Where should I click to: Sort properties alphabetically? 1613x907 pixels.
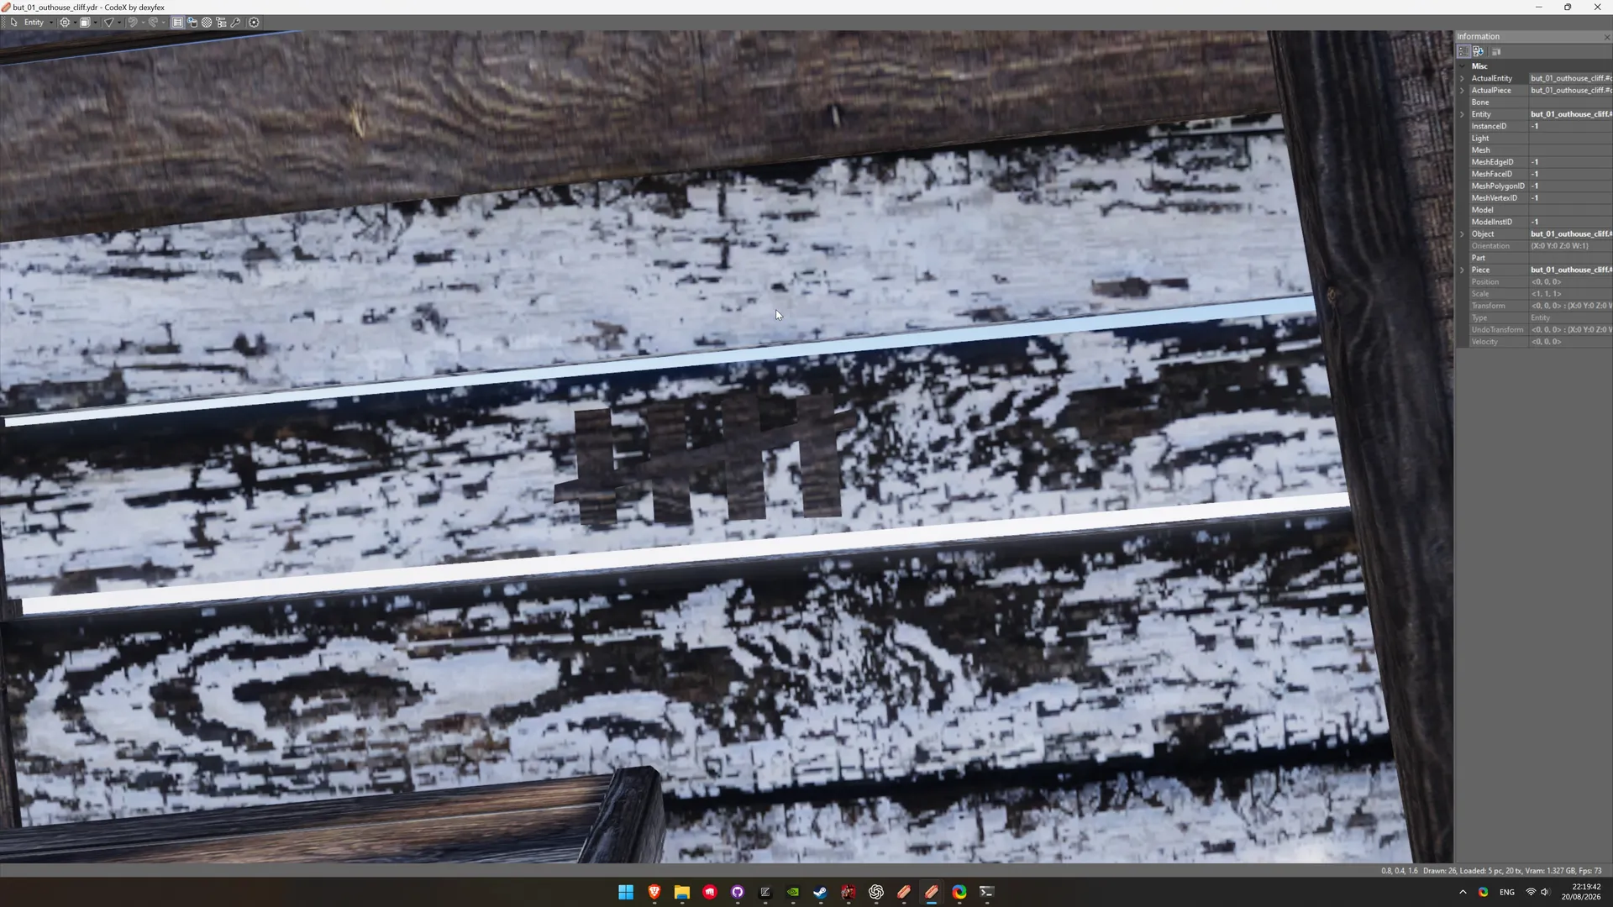(x=1478, y=51)
